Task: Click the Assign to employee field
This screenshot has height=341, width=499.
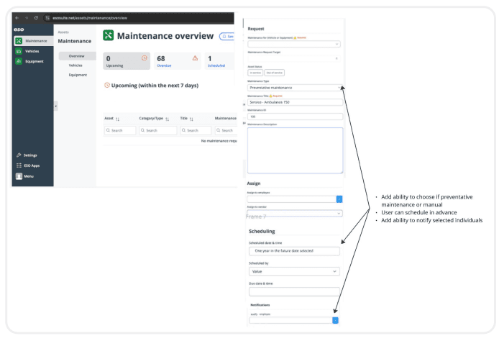Action: tap(291, 199)
